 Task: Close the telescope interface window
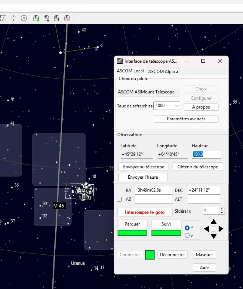(220, 61)
